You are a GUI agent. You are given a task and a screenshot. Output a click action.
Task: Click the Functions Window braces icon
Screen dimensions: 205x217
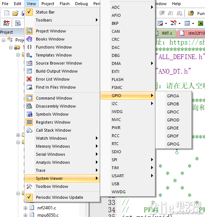[29, 47]
